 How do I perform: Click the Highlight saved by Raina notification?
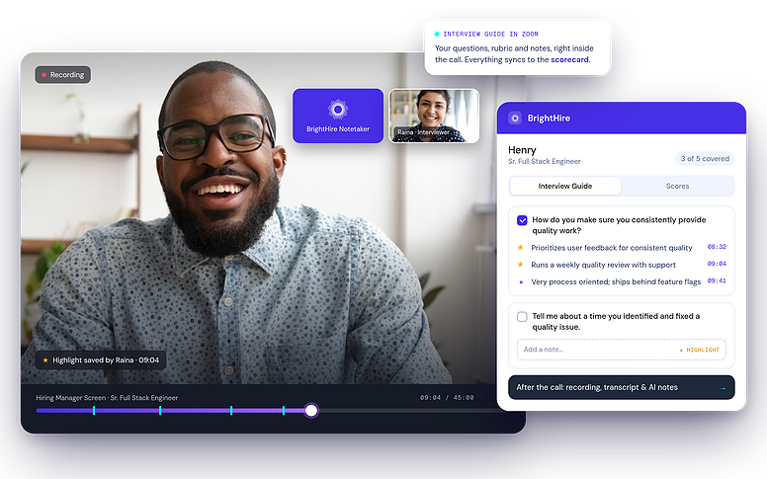(101, 360)
